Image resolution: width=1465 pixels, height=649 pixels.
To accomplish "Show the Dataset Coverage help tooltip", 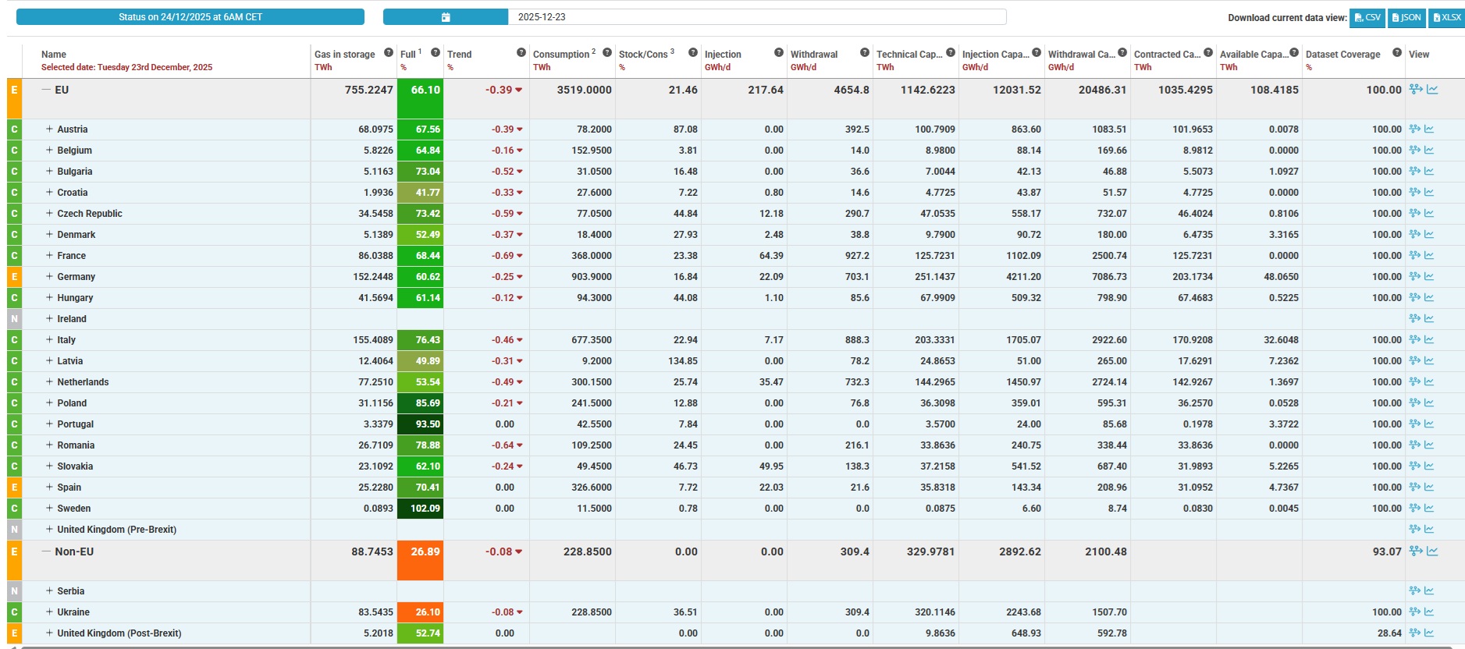I will (1396, 53).
